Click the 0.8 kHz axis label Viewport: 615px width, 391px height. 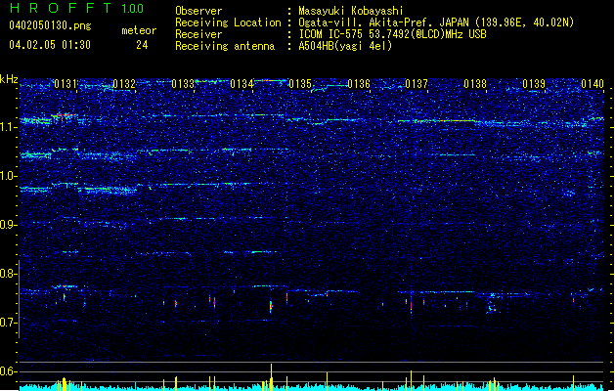tap(9, 274)
